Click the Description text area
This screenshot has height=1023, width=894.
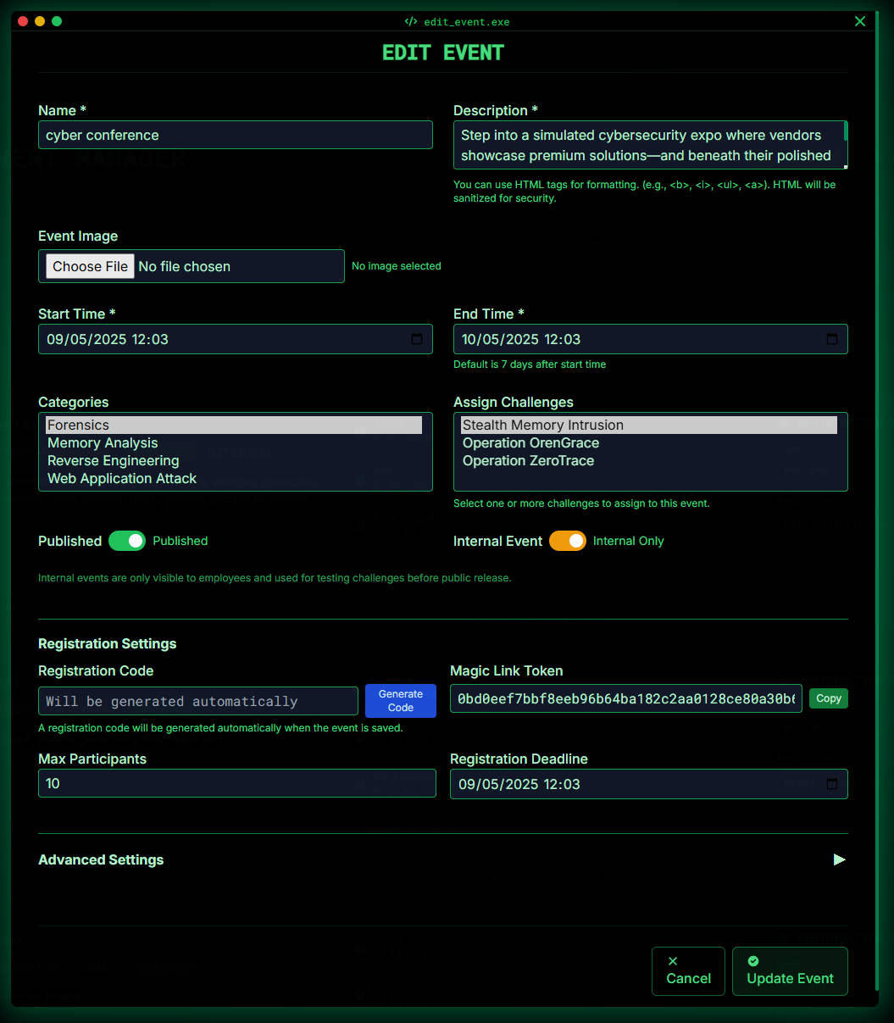(x=651, y=145)
